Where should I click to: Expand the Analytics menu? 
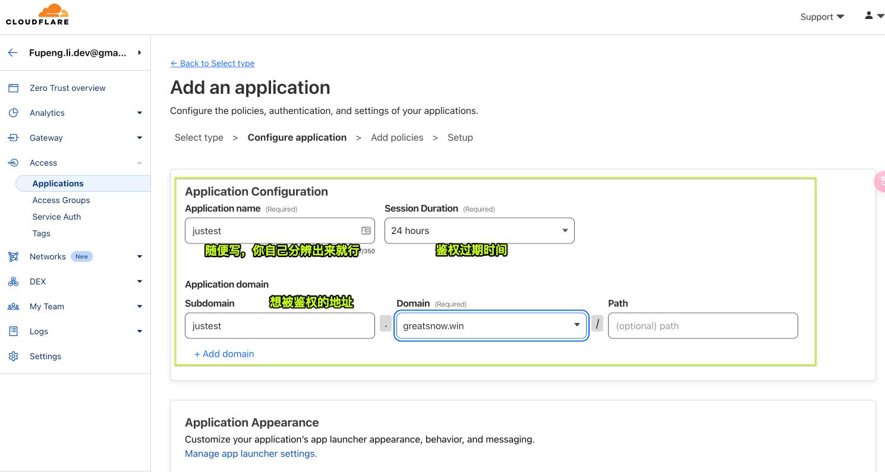tap(140, 113)
